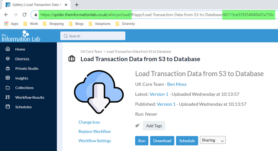Open Schedules in the sidebar

pyautogui.click(x=23, y=107)
